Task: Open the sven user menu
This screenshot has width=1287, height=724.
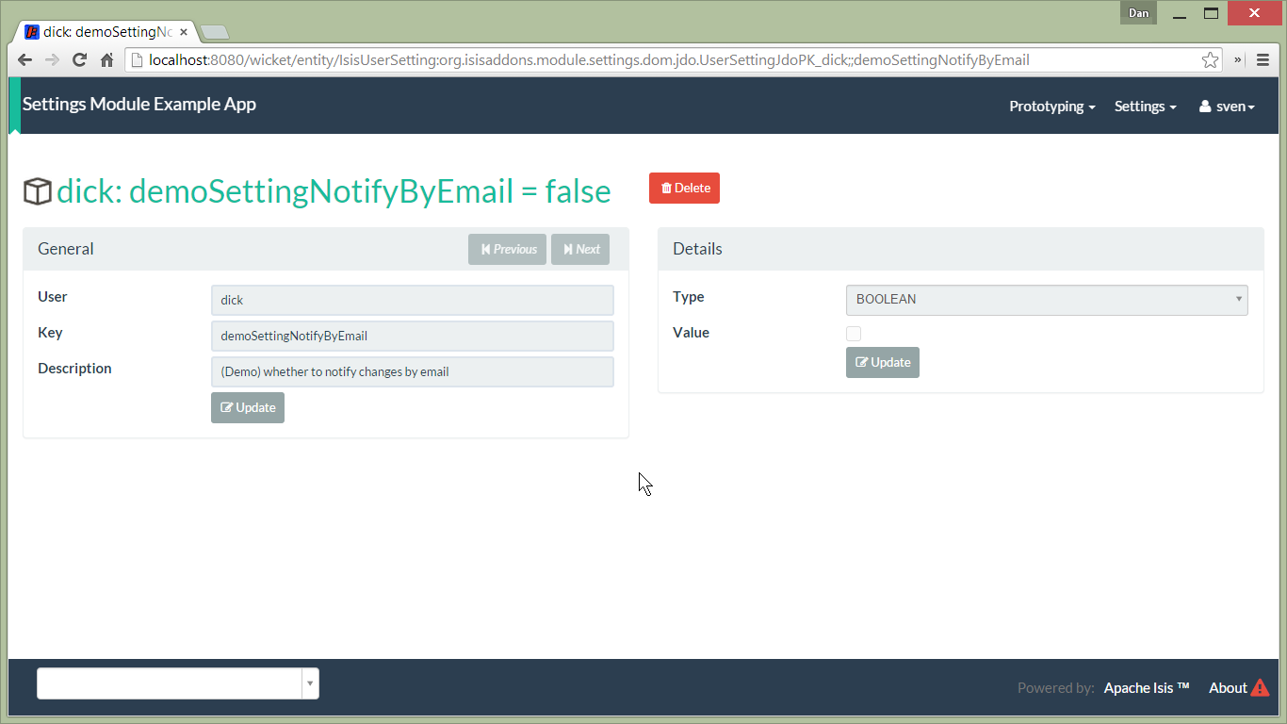Action: tap(1227, 107)
